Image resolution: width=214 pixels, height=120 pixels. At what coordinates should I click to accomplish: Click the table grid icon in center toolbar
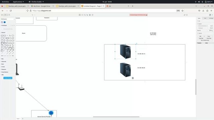click(90, 15)
